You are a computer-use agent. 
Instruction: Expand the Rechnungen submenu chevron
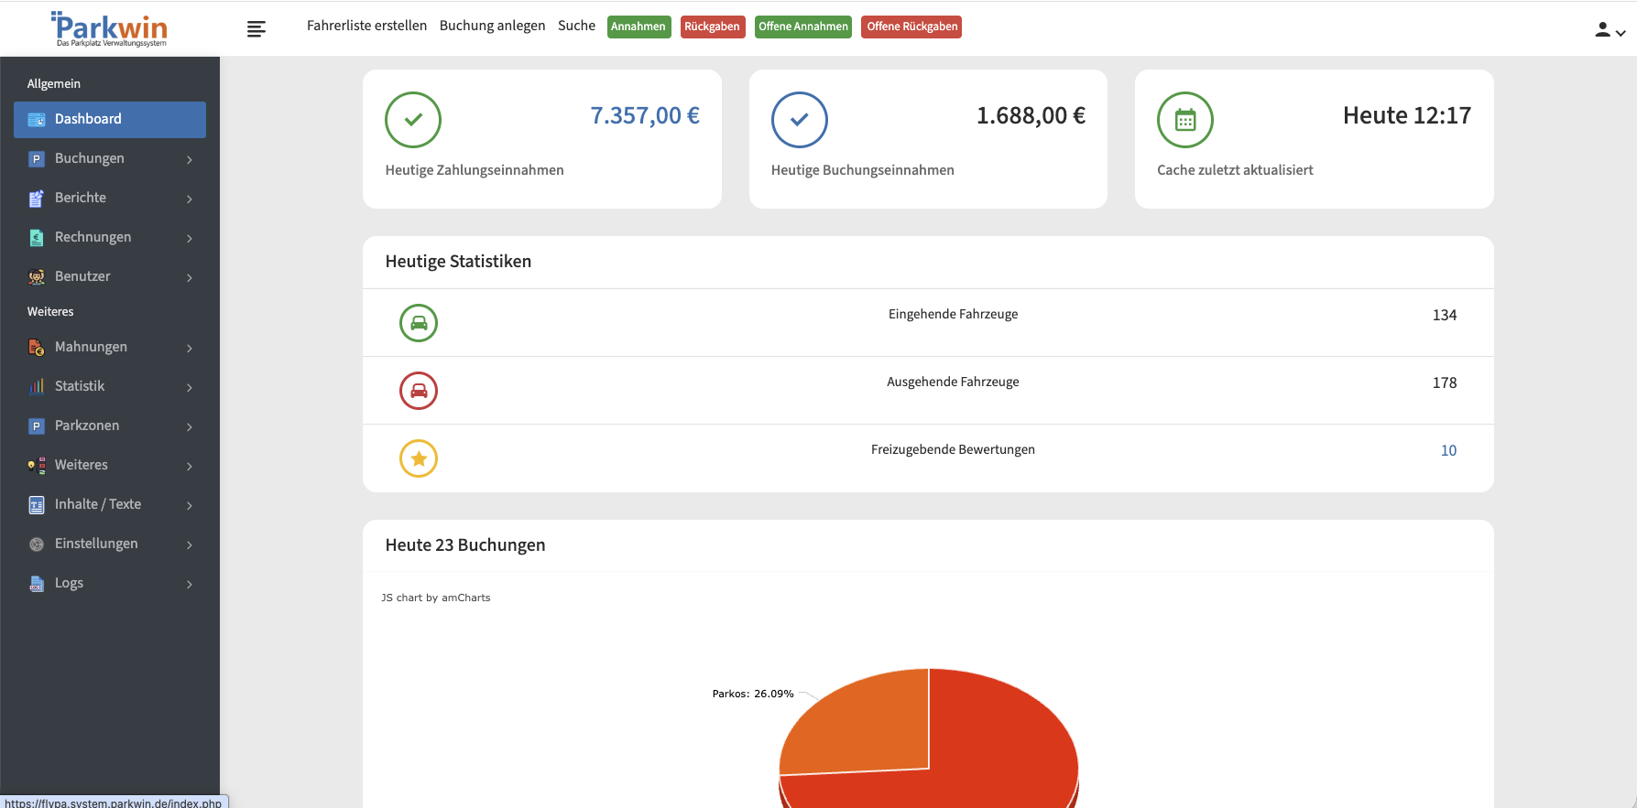[190, 239]
